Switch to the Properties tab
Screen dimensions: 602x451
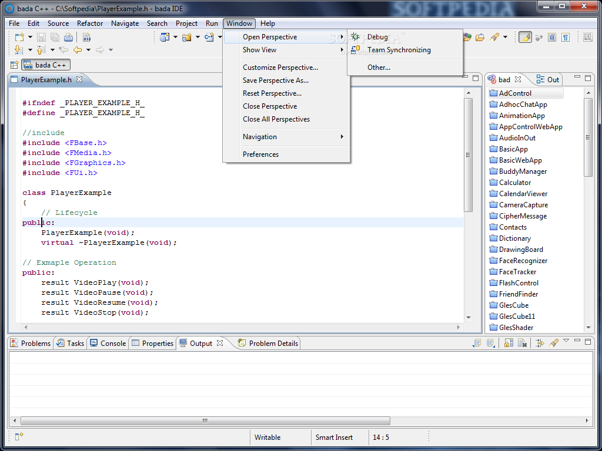point(152,343)
